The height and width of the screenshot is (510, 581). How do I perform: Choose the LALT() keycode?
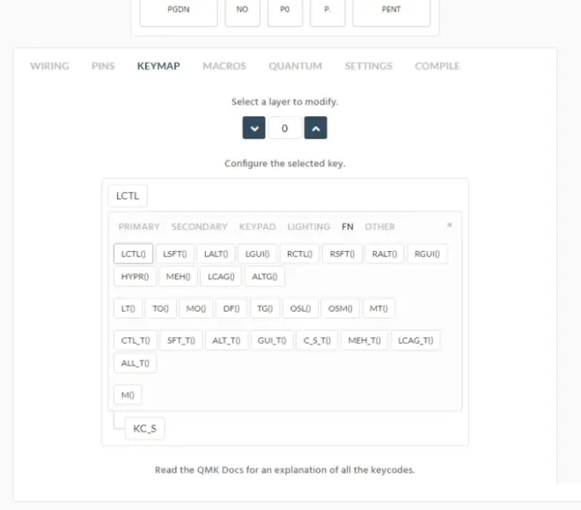coord(216,254)
